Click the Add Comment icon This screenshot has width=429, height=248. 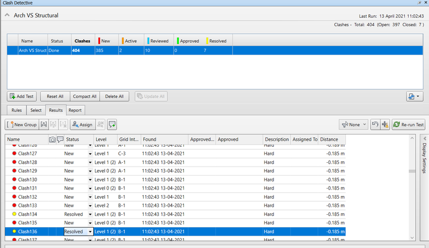pos(112,124)
